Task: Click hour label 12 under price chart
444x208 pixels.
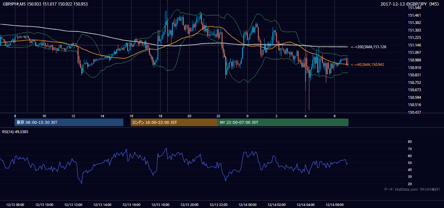Action: [73, 116]
